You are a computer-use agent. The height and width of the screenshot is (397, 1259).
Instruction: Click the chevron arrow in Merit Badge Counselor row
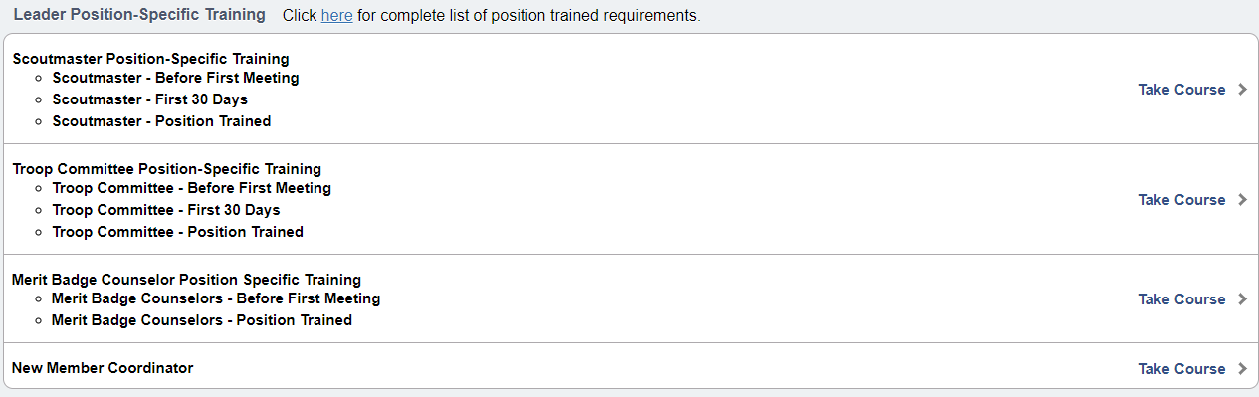click(x=1241, y=299)
